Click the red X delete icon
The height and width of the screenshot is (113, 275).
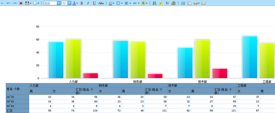21,3
